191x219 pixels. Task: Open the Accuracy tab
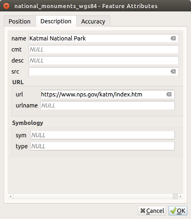pos(93,21)
